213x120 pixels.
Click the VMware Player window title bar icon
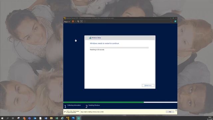point(65,18)
